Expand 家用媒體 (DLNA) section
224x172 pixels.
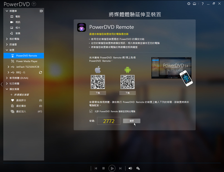[7, 78]
